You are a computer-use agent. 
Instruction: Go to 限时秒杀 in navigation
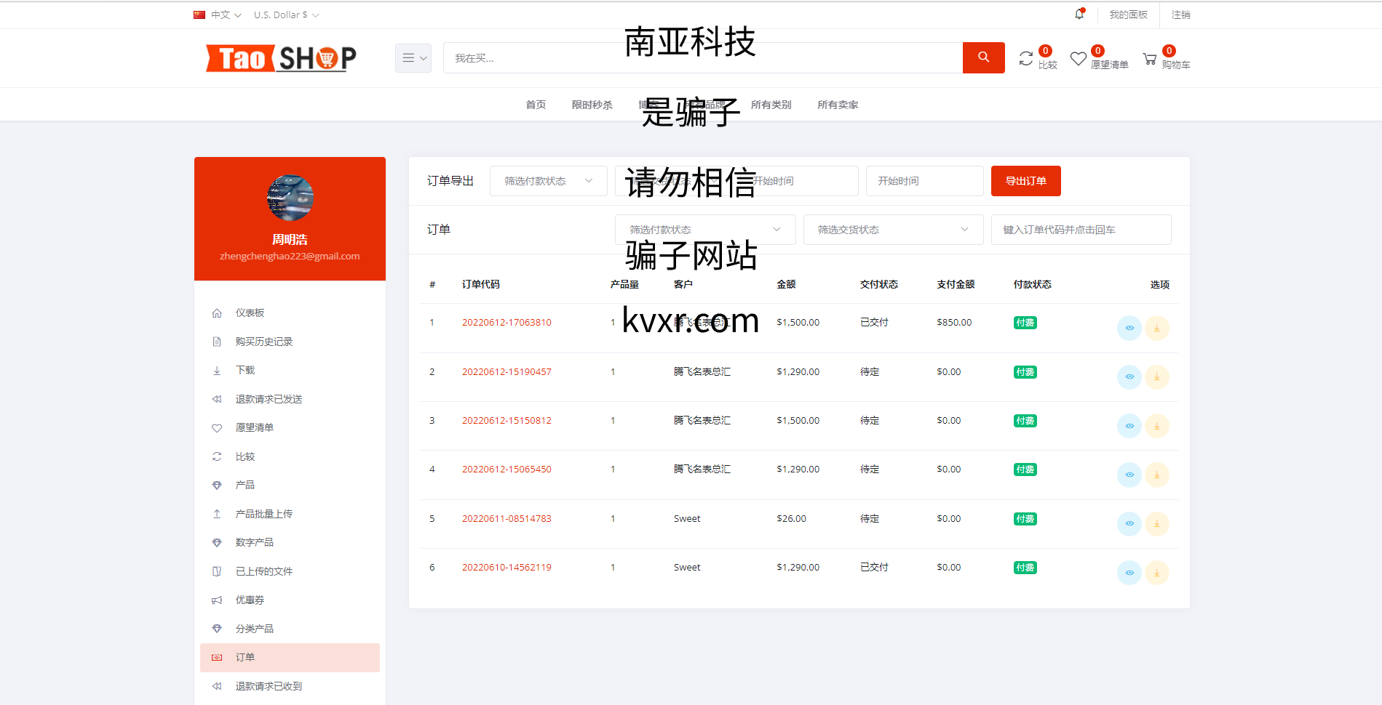pyautogui.click(x=592, y=105)
